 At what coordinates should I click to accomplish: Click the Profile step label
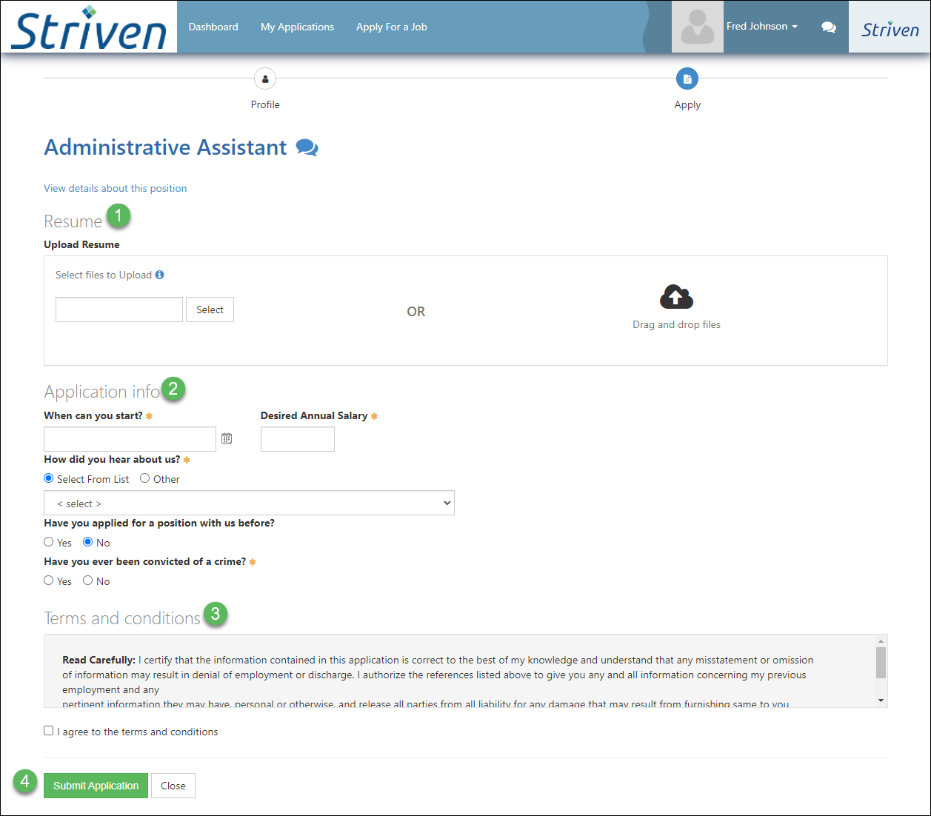265,104
